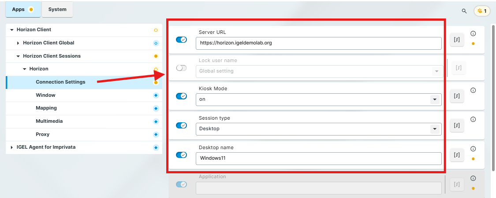The width and height of the screenshot is (496, 198).
Task: Click the Desktop name input field
Action: [318, 158]
